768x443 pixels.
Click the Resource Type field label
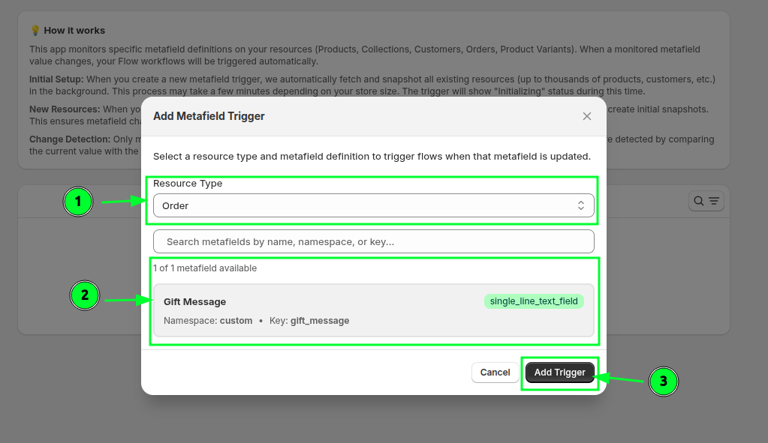(x=188, y=184)
